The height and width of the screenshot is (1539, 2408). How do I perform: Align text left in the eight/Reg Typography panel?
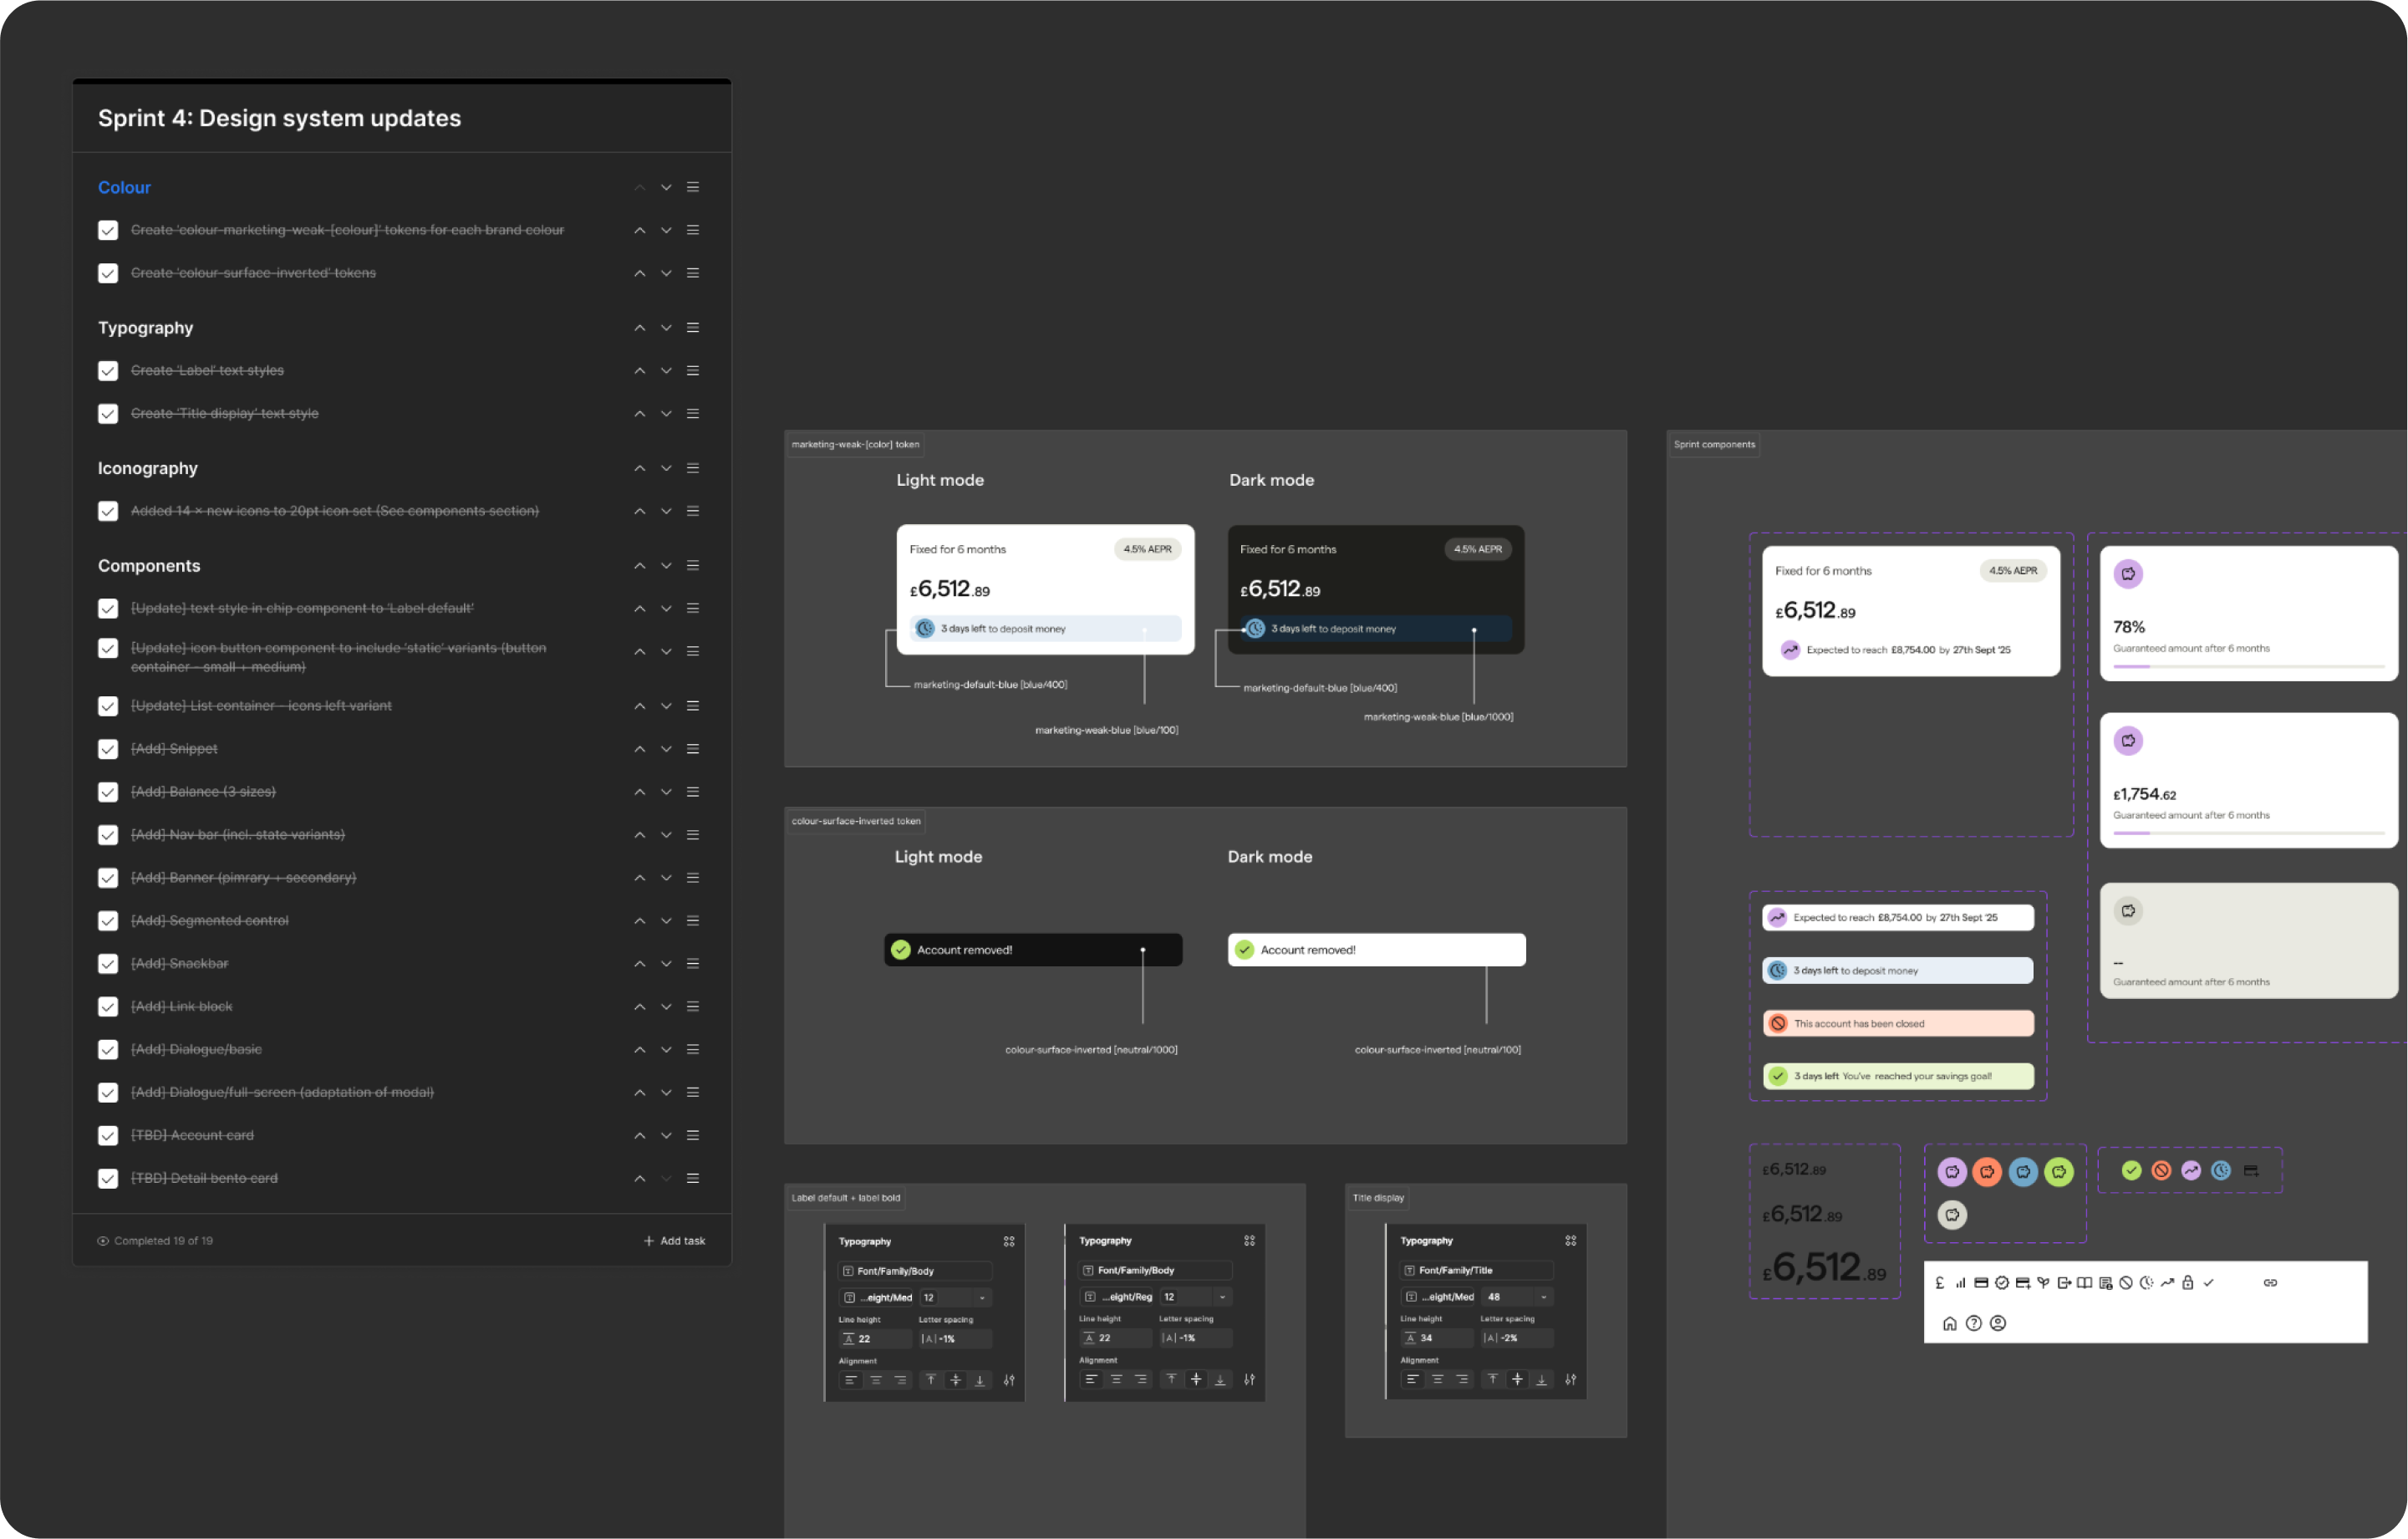[x=1091, y=1380]
